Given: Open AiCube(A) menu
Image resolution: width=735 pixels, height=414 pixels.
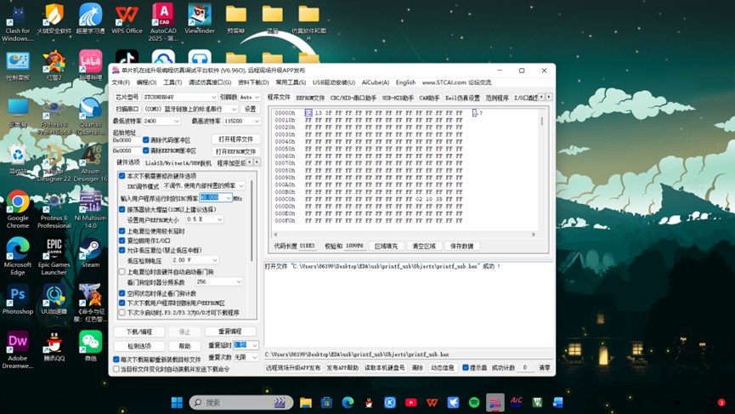Looking at the screenshot, I should [x=376, y=82].
